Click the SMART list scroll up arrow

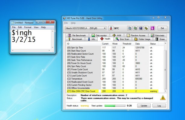click(165, 43)
